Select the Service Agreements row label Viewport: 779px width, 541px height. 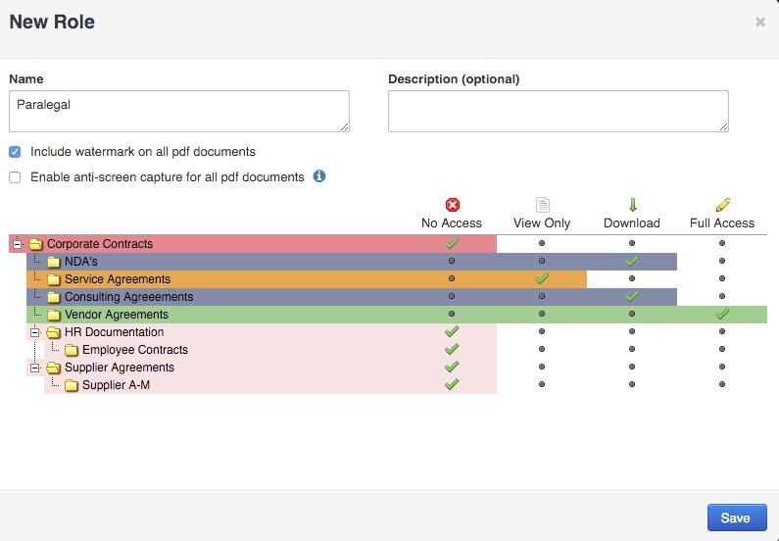[x=118, y=279]
